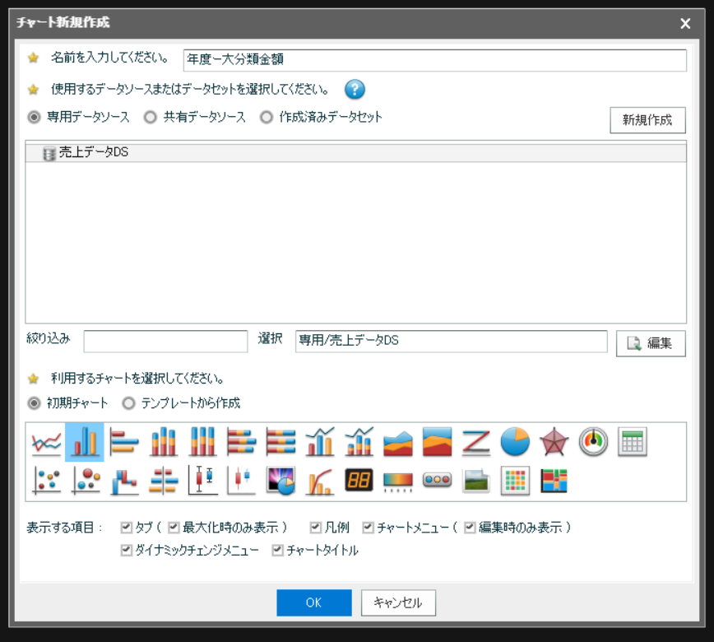The height and width of the screenshot is (642, 714).
Task: Pick the 100% stacked vertical bar icon
Action: [202, 441]
